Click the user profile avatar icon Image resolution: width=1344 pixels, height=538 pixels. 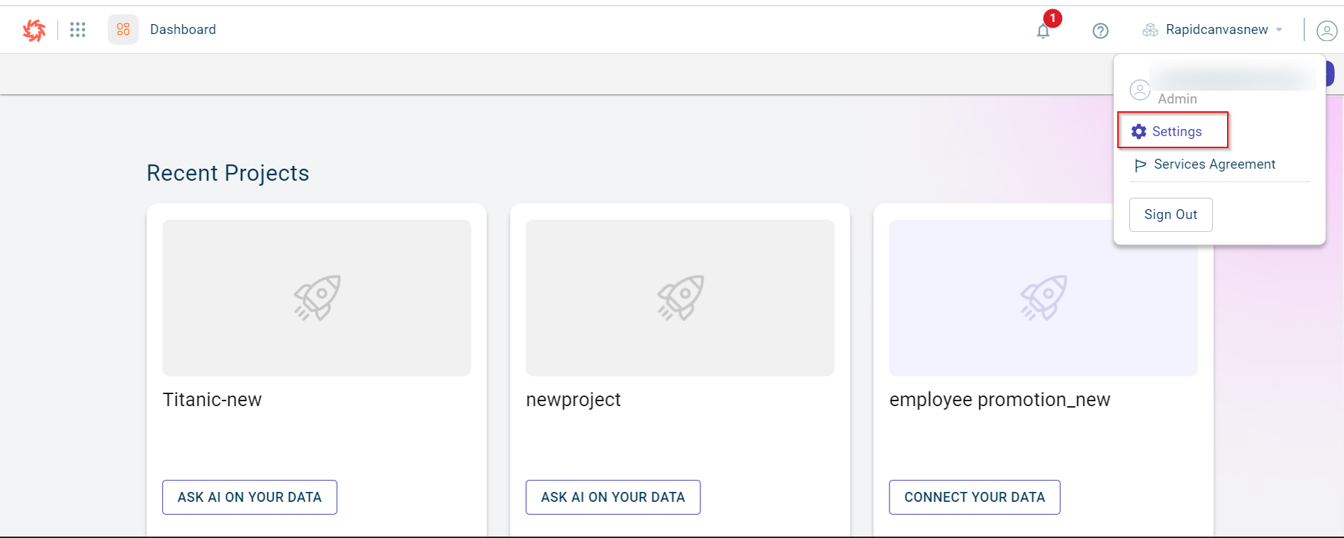(x=1326, y=30)
